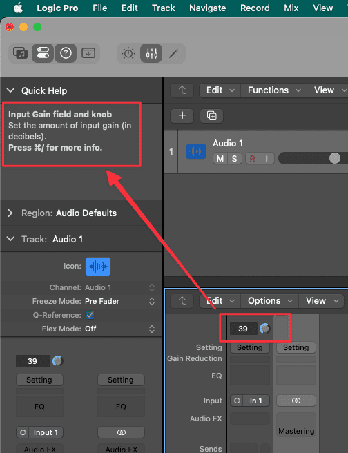Open the Tracks area Edit menu

(x=220, y=90)
